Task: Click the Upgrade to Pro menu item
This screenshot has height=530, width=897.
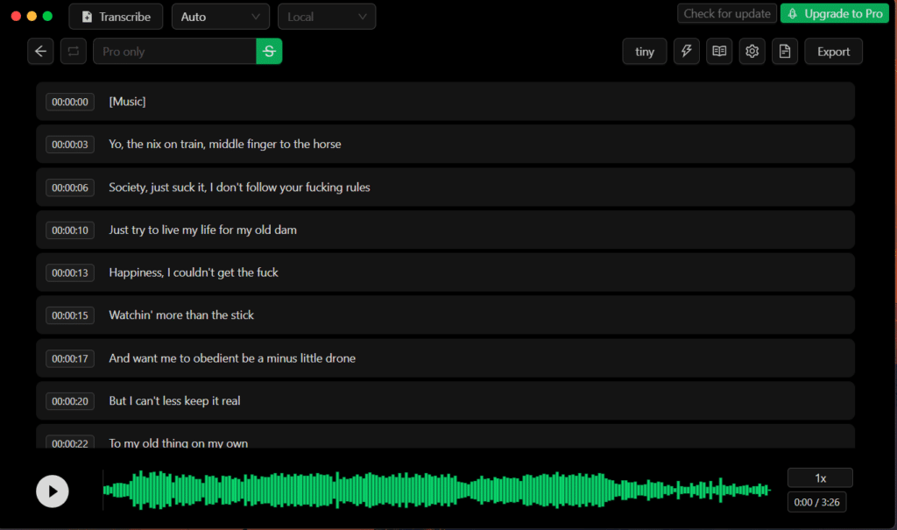Action: 834,13
